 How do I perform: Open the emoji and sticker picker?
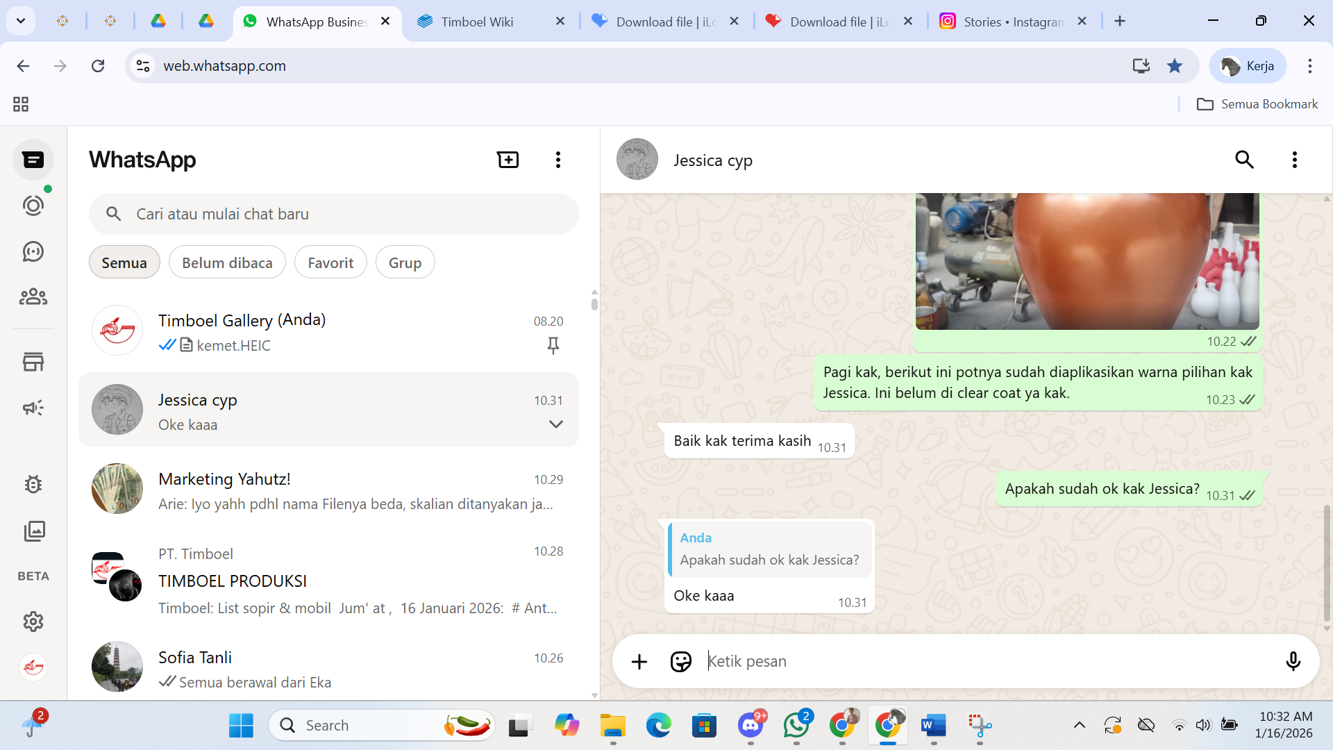pyautogui.click(x=680, y=661)
